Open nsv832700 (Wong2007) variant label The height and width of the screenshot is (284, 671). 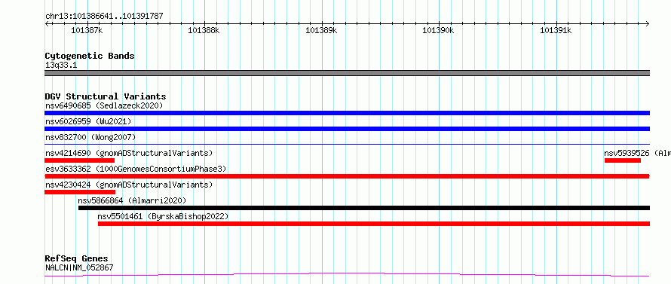pyautogui.click(x=90, y=137)
